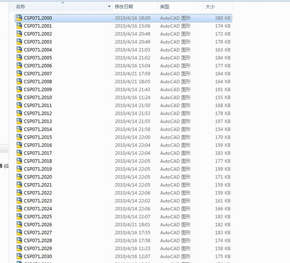The width and height of the screenshot is (290, 263).
Task: Click the 154 KB size value
Action: click(x=223, y=129)
